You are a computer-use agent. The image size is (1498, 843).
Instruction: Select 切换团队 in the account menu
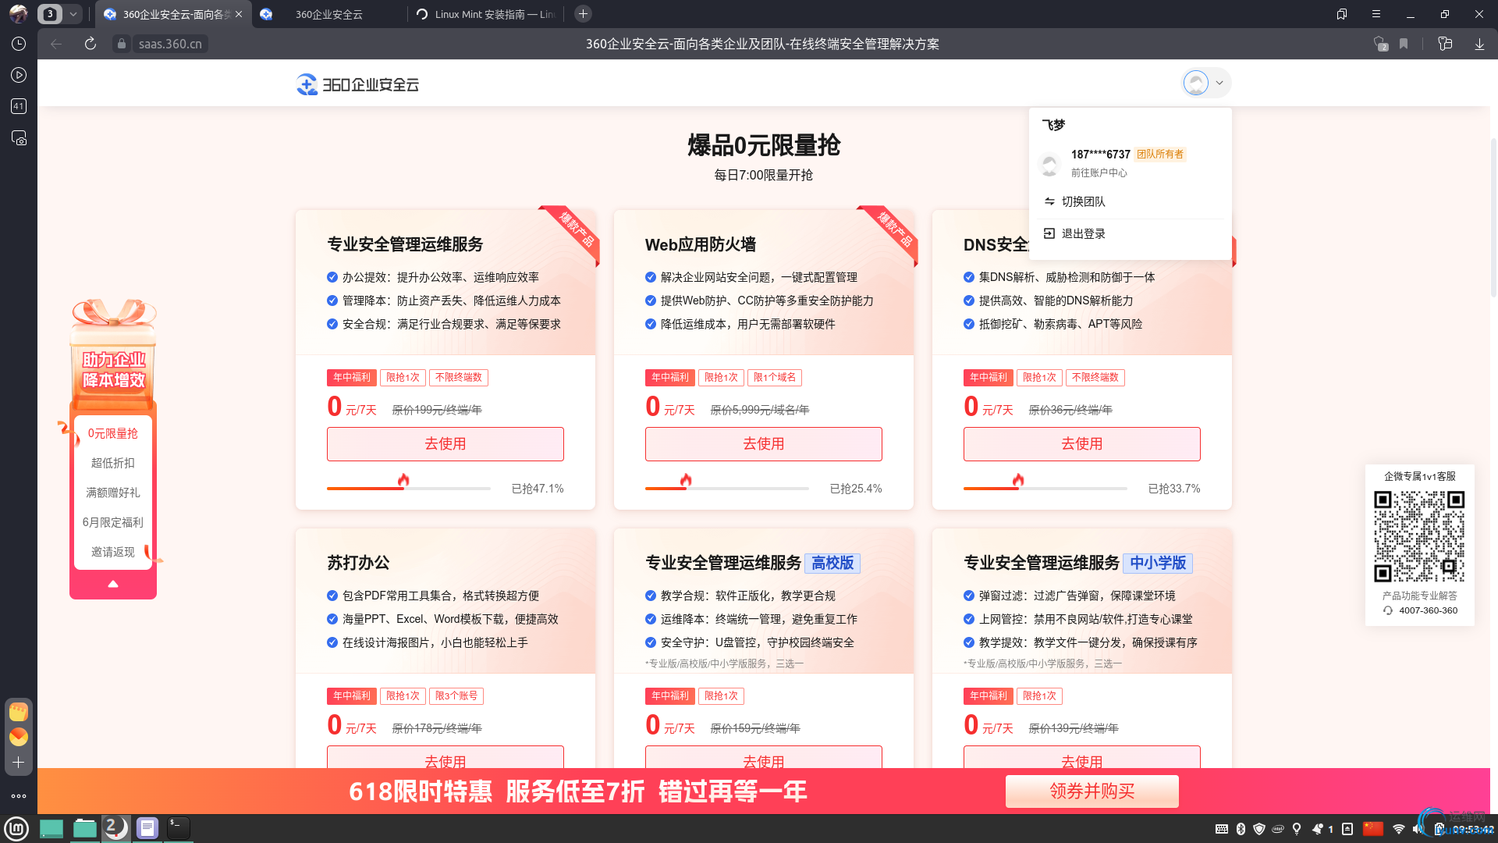pyautogui.click(x=1083, y=201)
